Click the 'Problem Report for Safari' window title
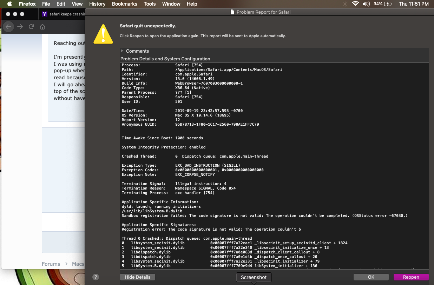The height and width of the screenshot is (285, 434). [263, 12]
